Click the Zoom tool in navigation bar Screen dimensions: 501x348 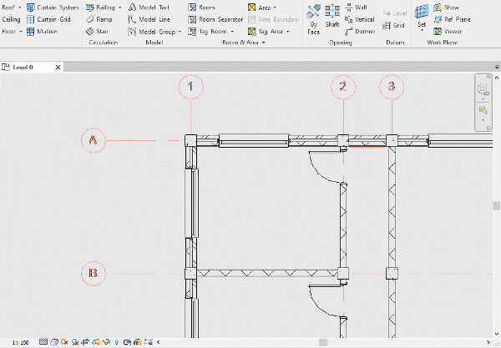(x=483, y=110)
